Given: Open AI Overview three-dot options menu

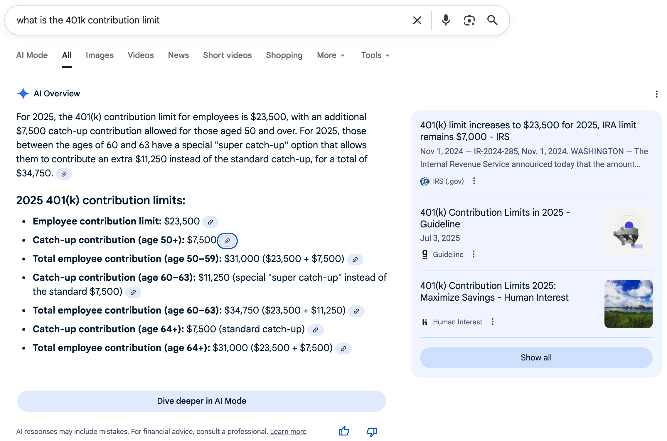Looking at the screenshot, I should coord(656,94).
